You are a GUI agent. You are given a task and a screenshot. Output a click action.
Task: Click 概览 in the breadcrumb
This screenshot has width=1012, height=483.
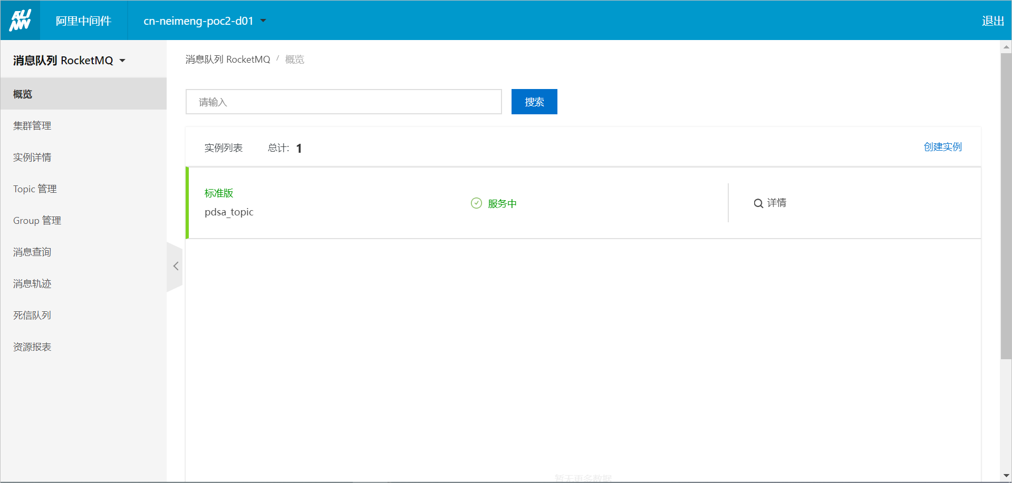pos(295,60)
